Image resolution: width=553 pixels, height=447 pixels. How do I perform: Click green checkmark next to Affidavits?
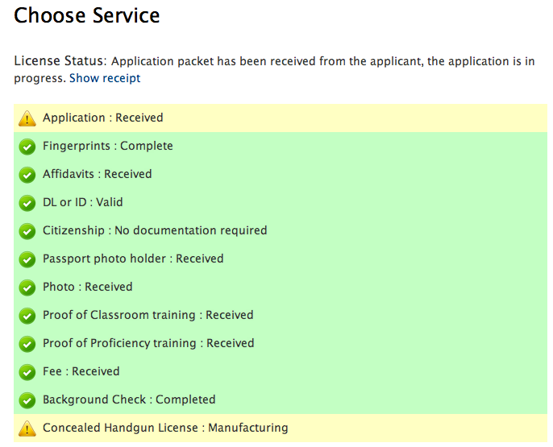[27, 175]
